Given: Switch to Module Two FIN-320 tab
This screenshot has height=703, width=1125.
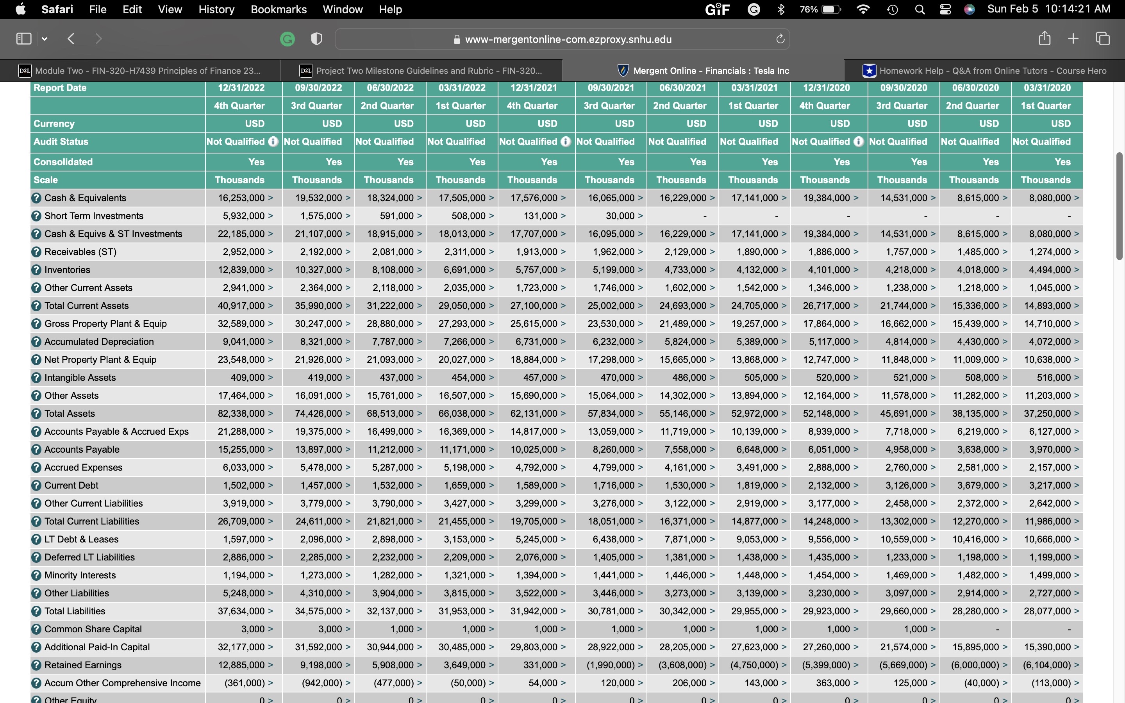Looking at the screenshot, I should pyautogui.click(x=140, y=71).
